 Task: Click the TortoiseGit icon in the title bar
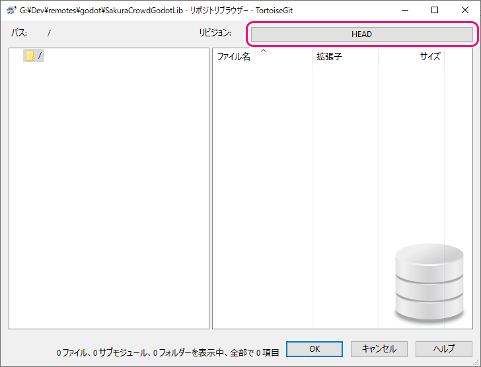click(11, 10)
